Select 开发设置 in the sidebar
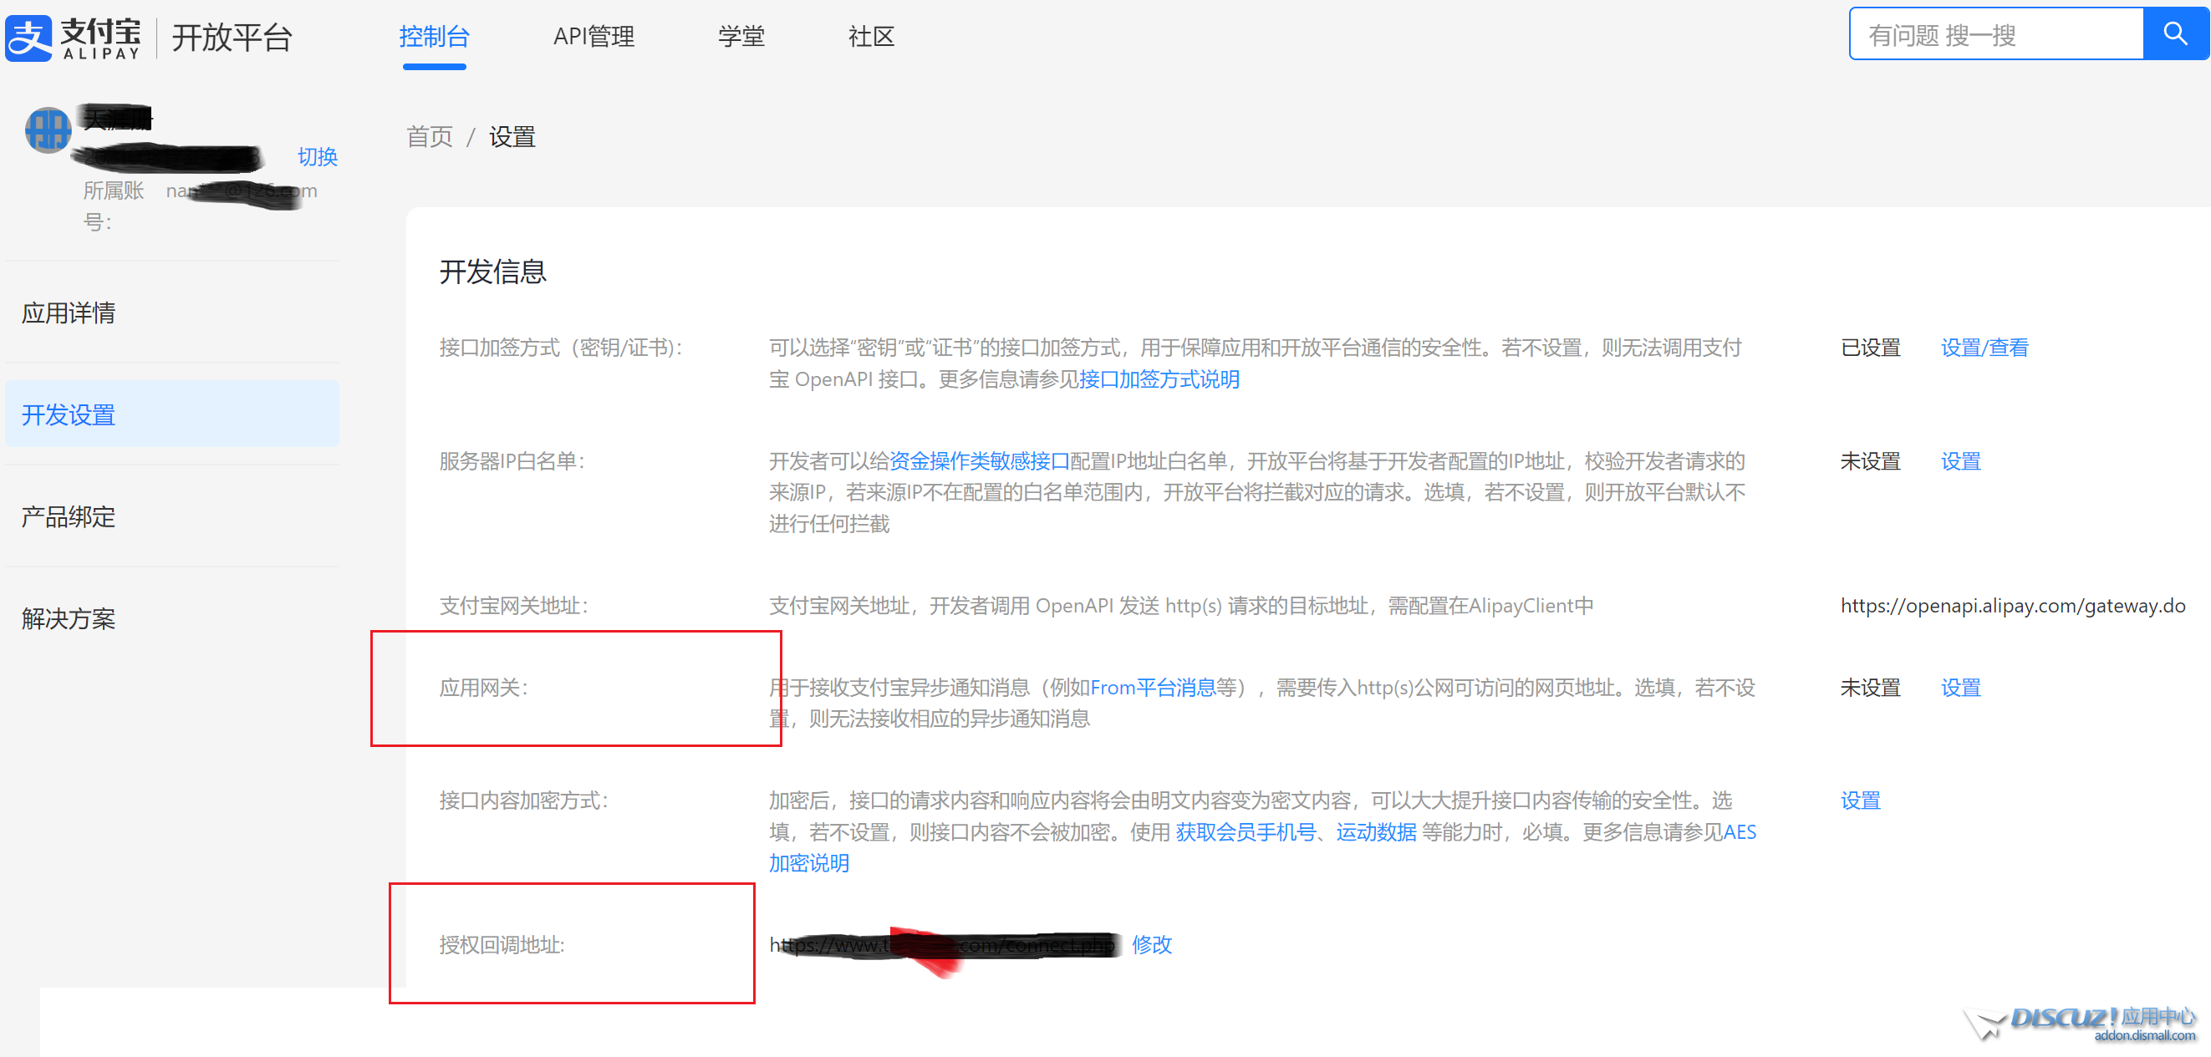The width and height of the screenshot is (2211, 1057). click(171, 415)
